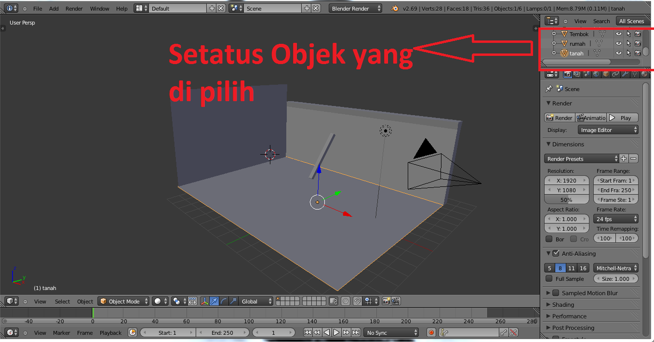Viewport: 654px width, 342px height.
Task: Click the Render button
Action: click(x=560, y=118)
